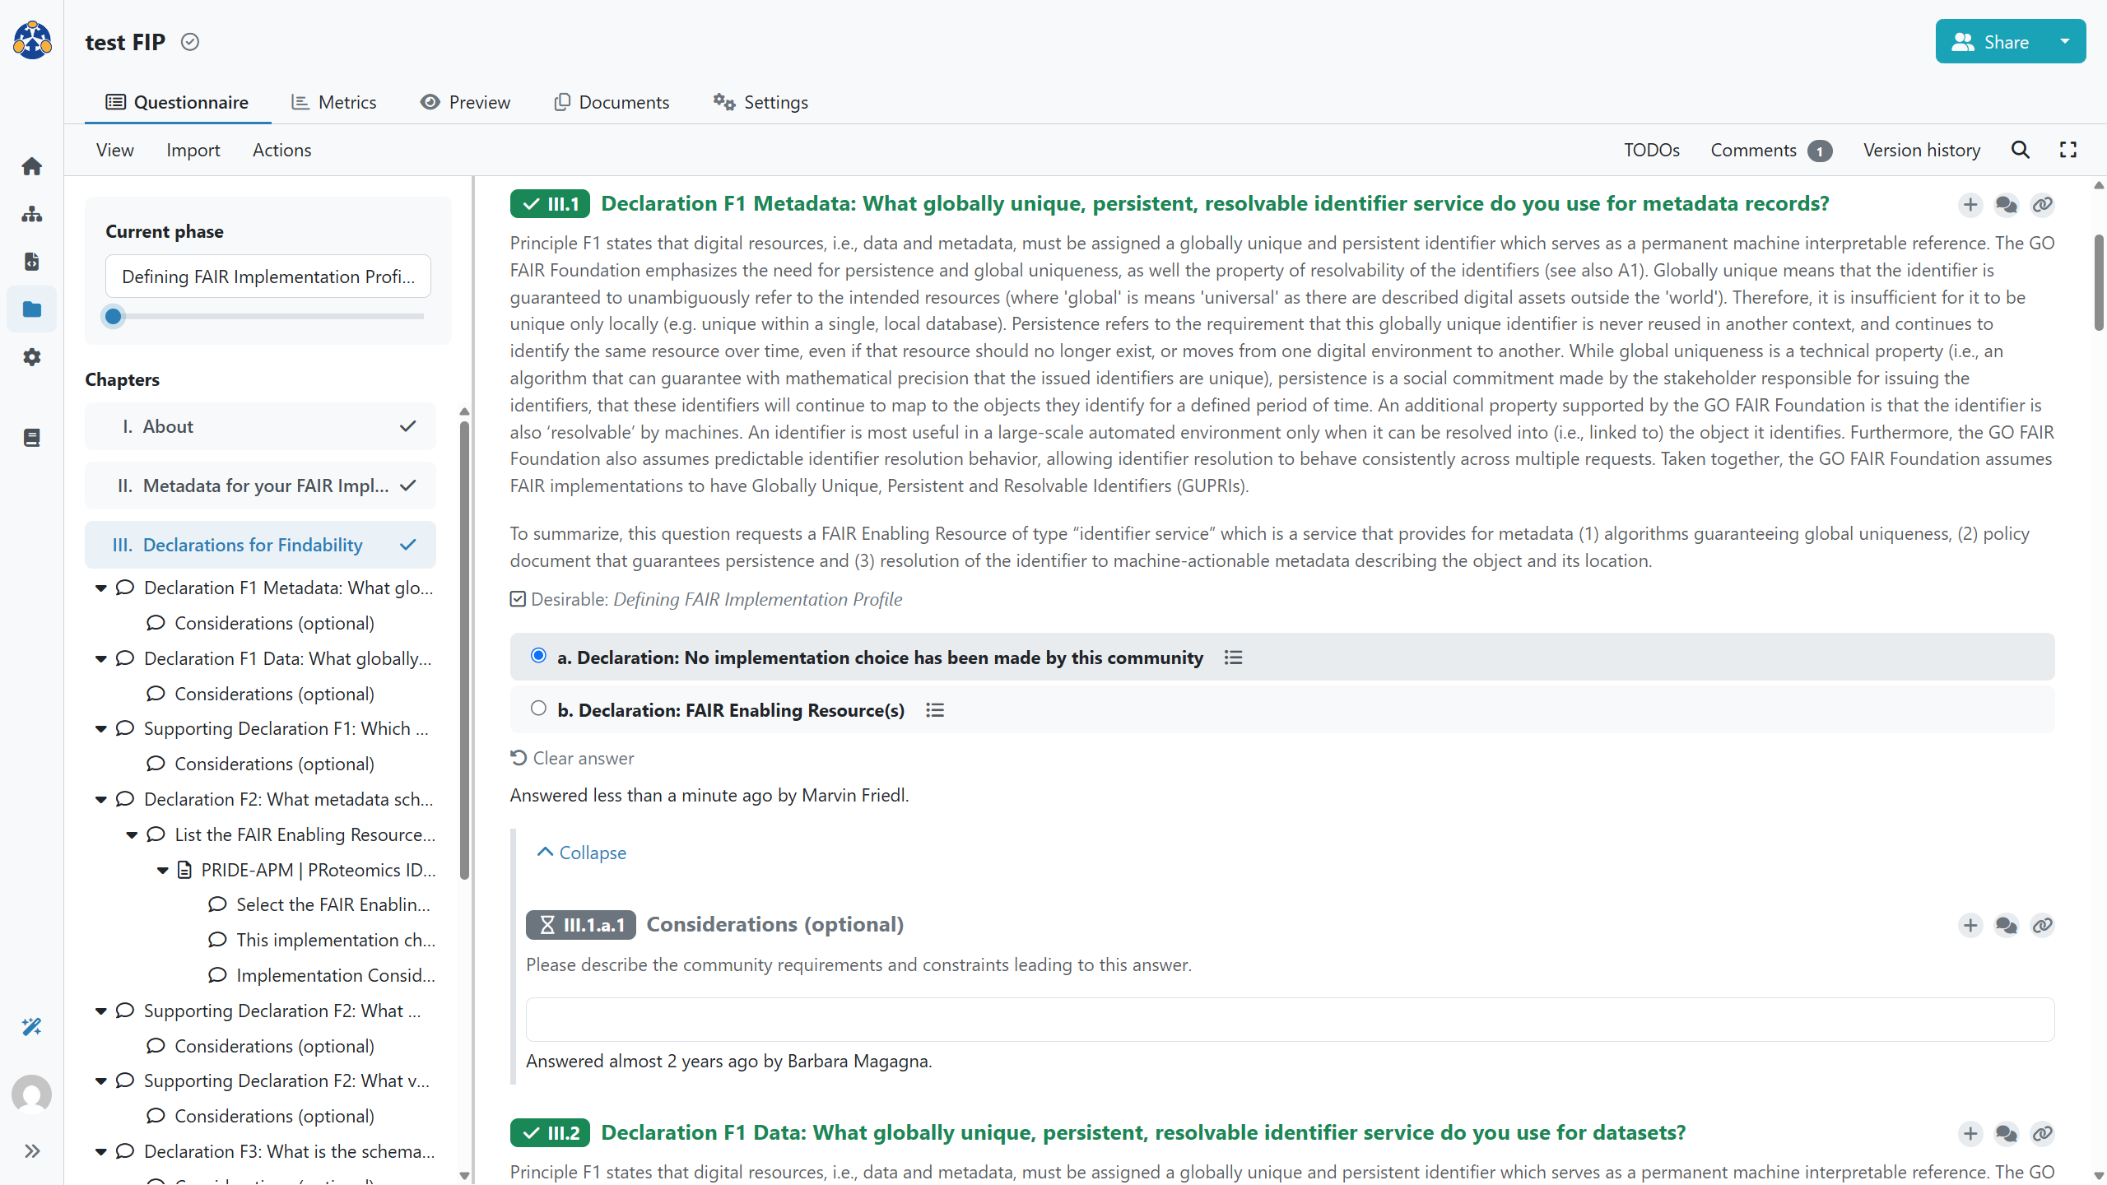Adjust the current phase slider handle

(x=114, y=316)
